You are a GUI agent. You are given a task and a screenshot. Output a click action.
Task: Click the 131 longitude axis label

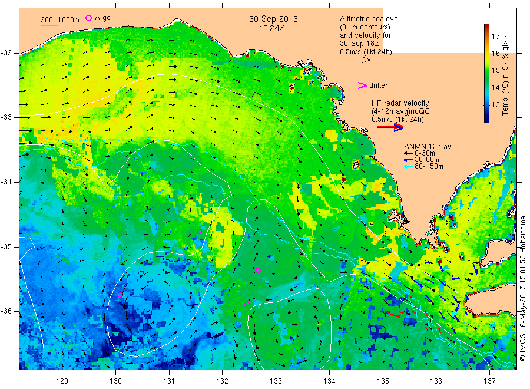169,381
